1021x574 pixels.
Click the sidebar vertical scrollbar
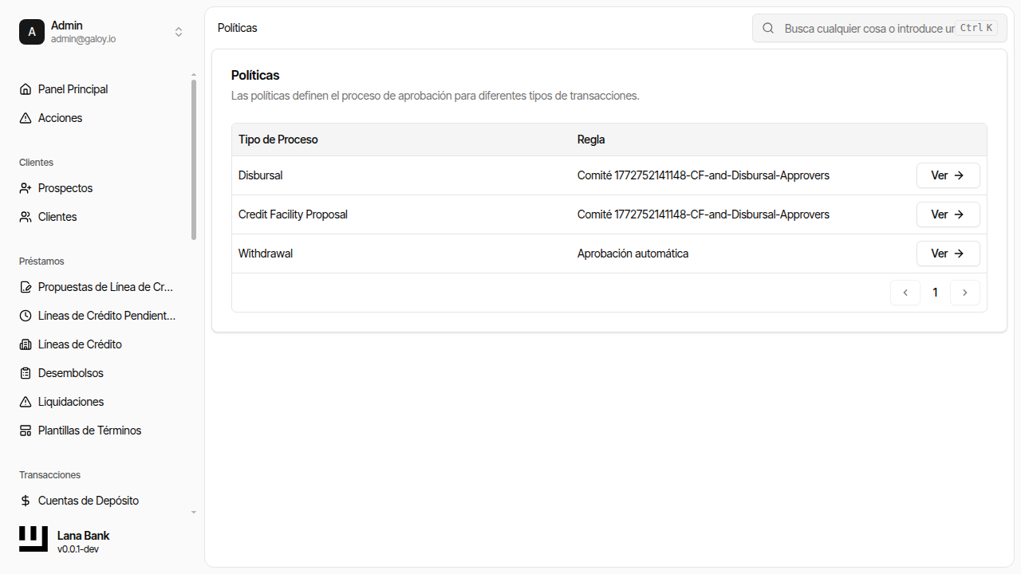tap(194, 159)
